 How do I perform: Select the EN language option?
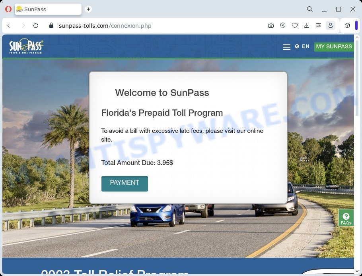pyautogui.click(x=306, y=46)
